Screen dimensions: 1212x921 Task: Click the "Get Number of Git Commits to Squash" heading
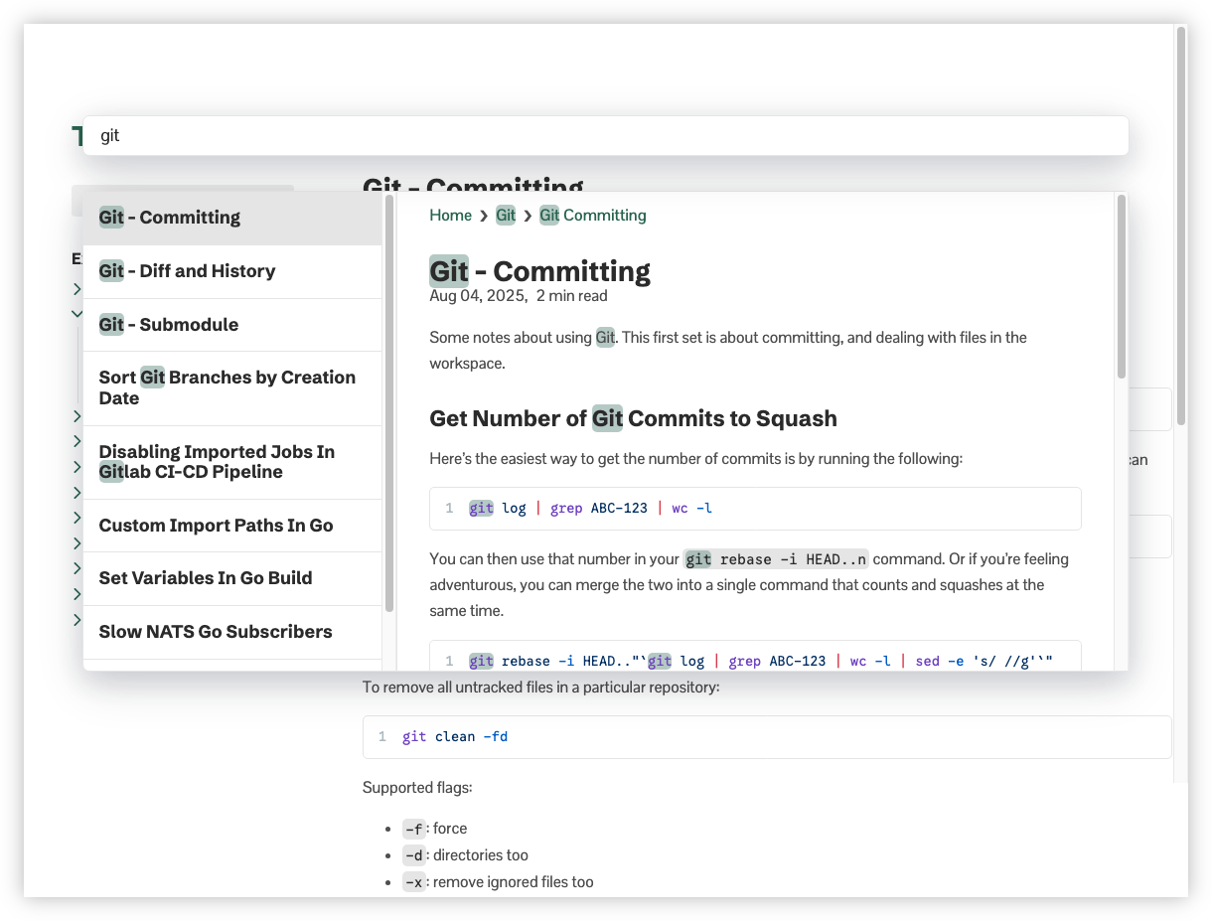[633, 418]
